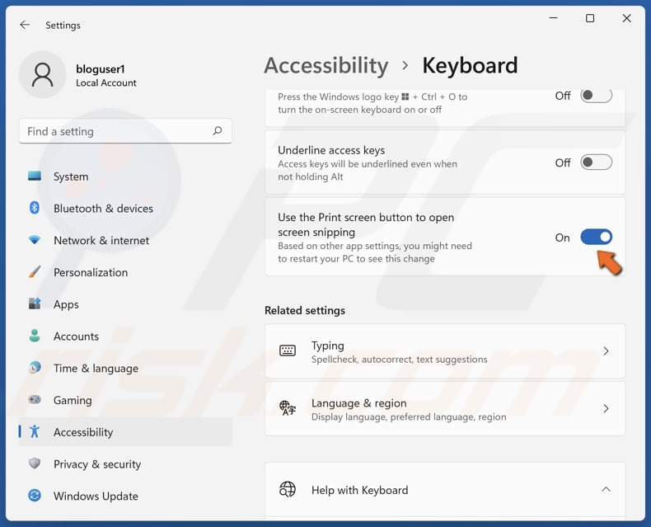Click the back arrow in Settings

point(25,25)
